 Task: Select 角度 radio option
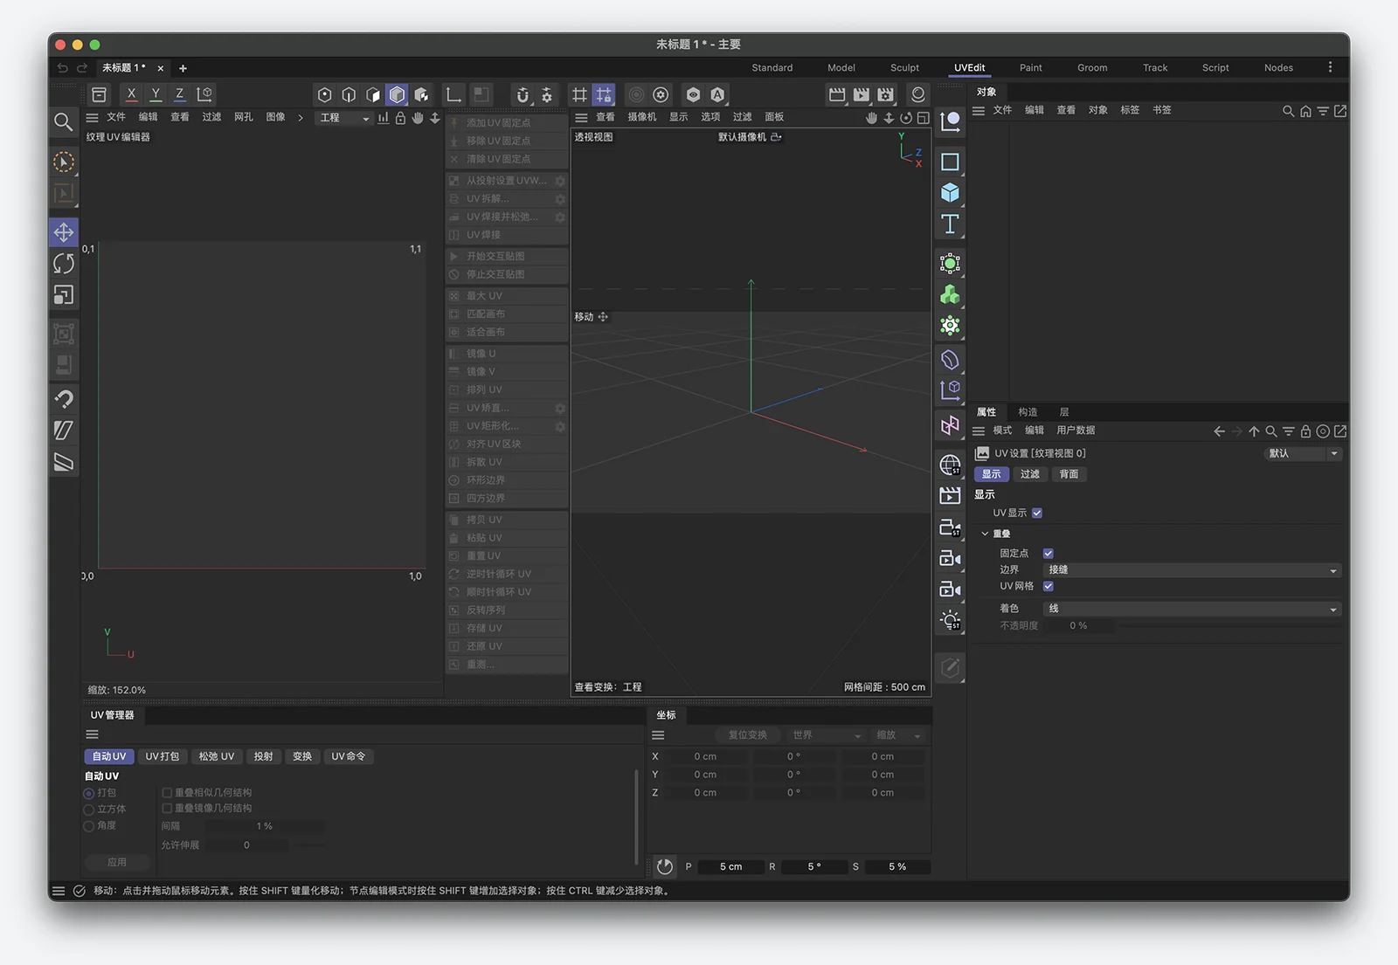(88, 826)
